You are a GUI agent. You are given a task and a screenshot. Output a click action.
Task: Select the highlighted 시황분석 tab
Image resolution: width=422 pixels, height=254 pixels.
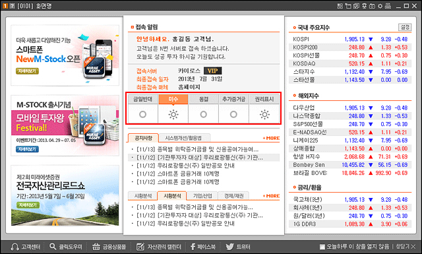[x=172, y=196]
